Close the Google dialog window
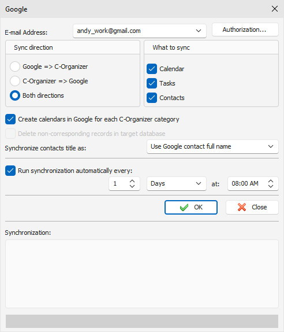Image resolution: width=284 pixels, height=332 pixels. 275,9
